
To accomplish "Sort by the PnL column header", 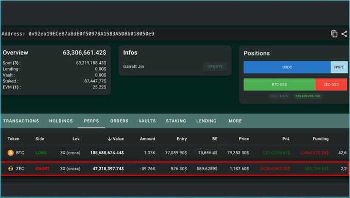I will (286, 139).
